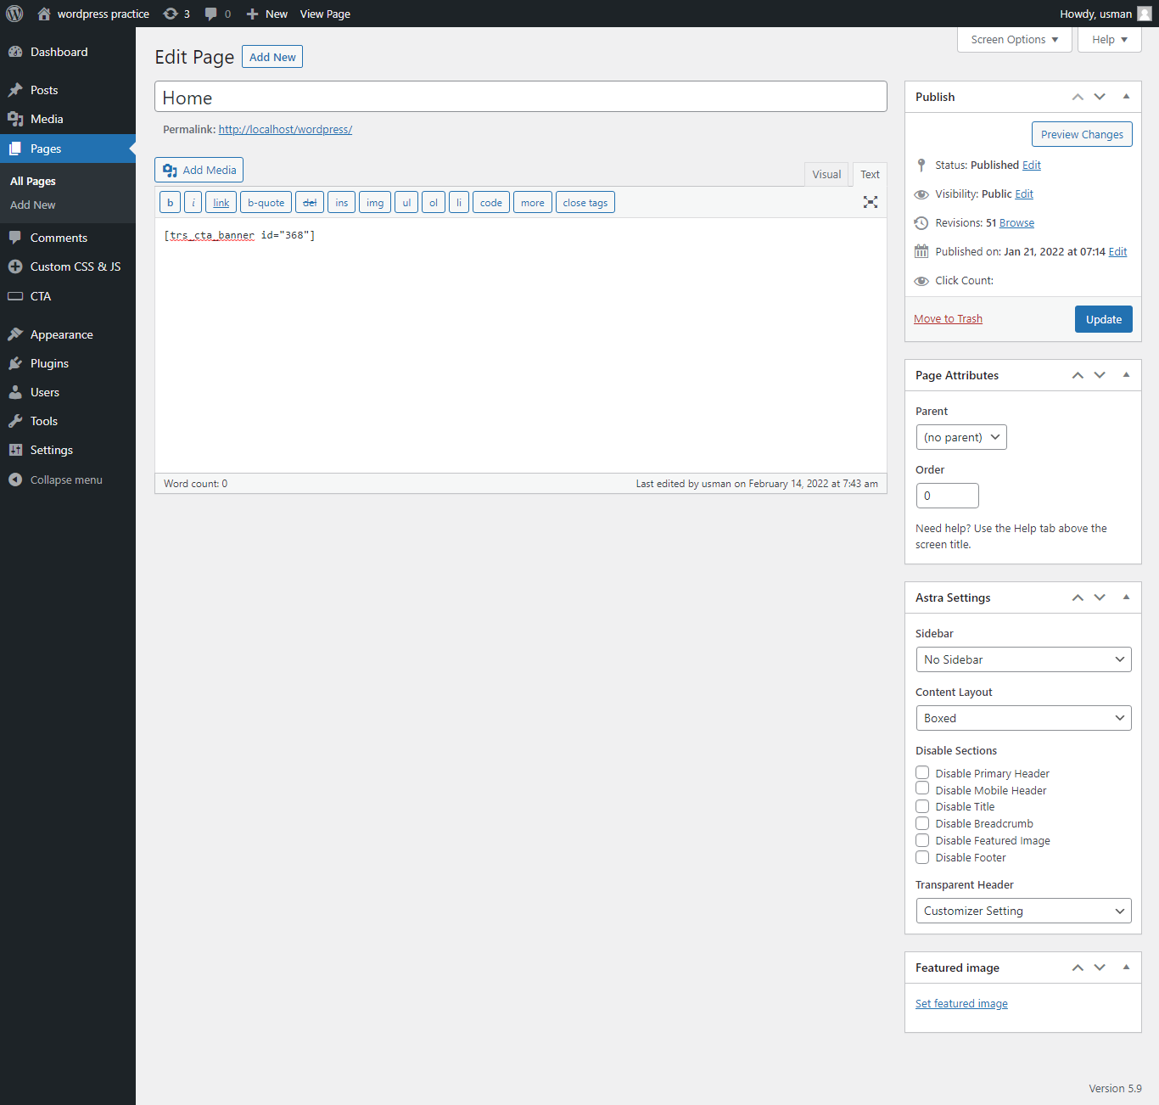
Task: Click Set featured image link
Action: point(961,1004)
